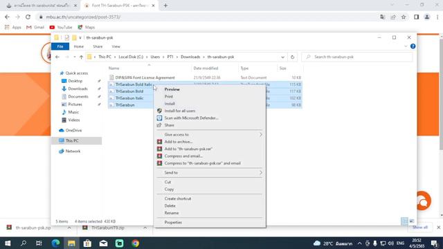Open Explorer Help icon
443x249 pixels.
(413, 46)
